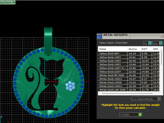Click the green arrow on Calculate
164x123 pixels.
click(x=140, y=114)
